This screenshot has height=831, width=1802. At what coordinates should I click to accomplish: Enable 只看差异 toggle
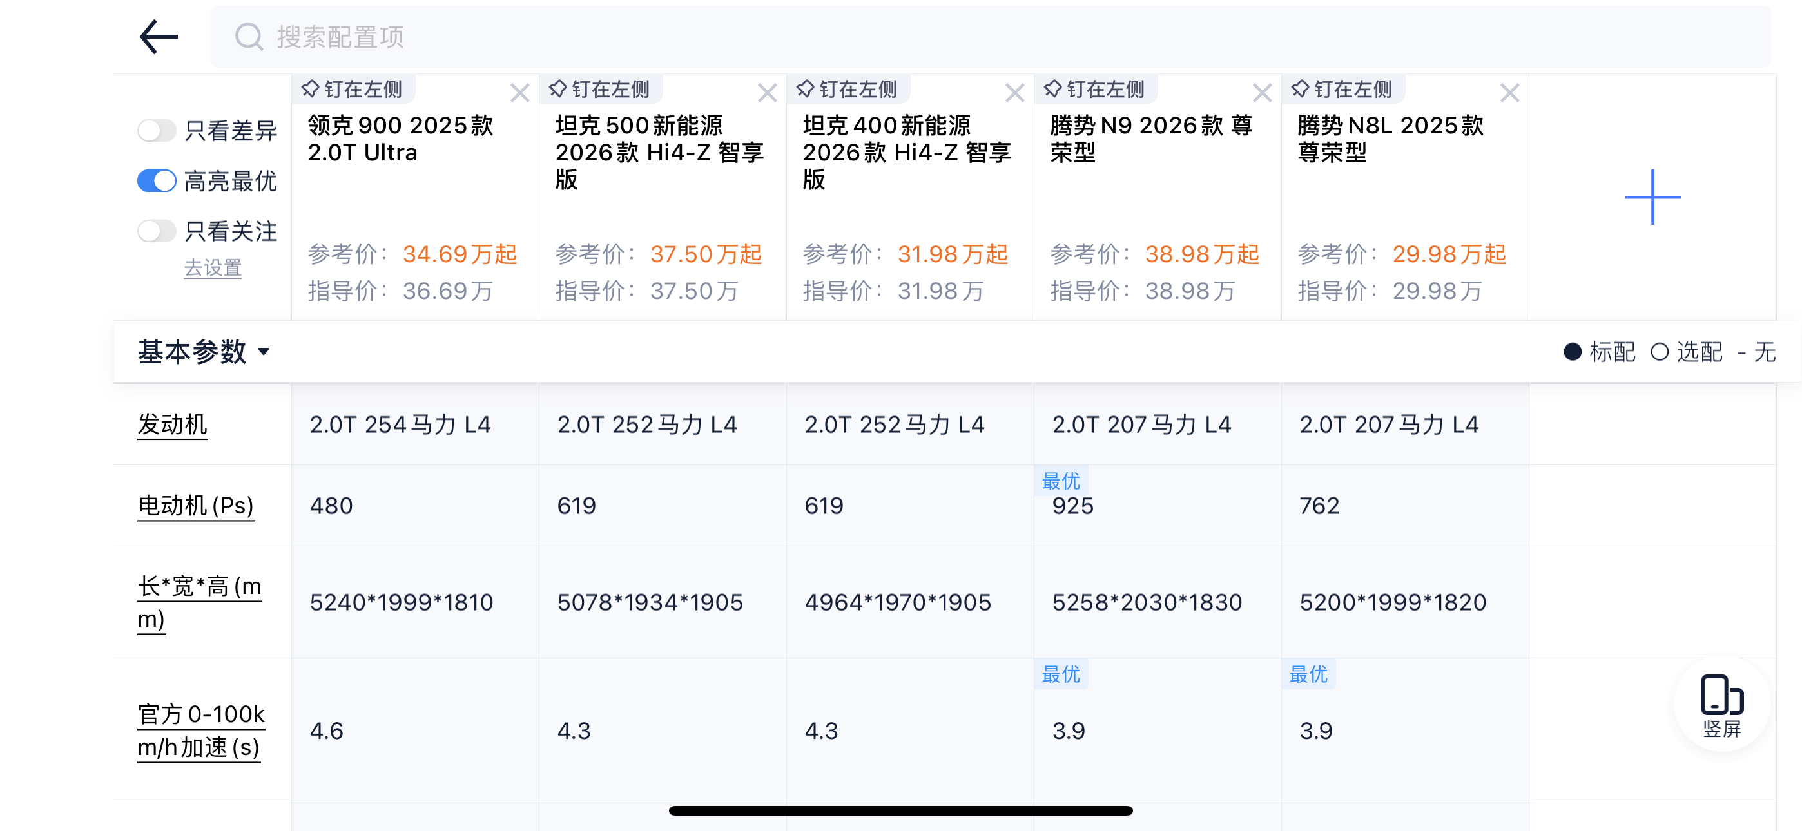157,131
